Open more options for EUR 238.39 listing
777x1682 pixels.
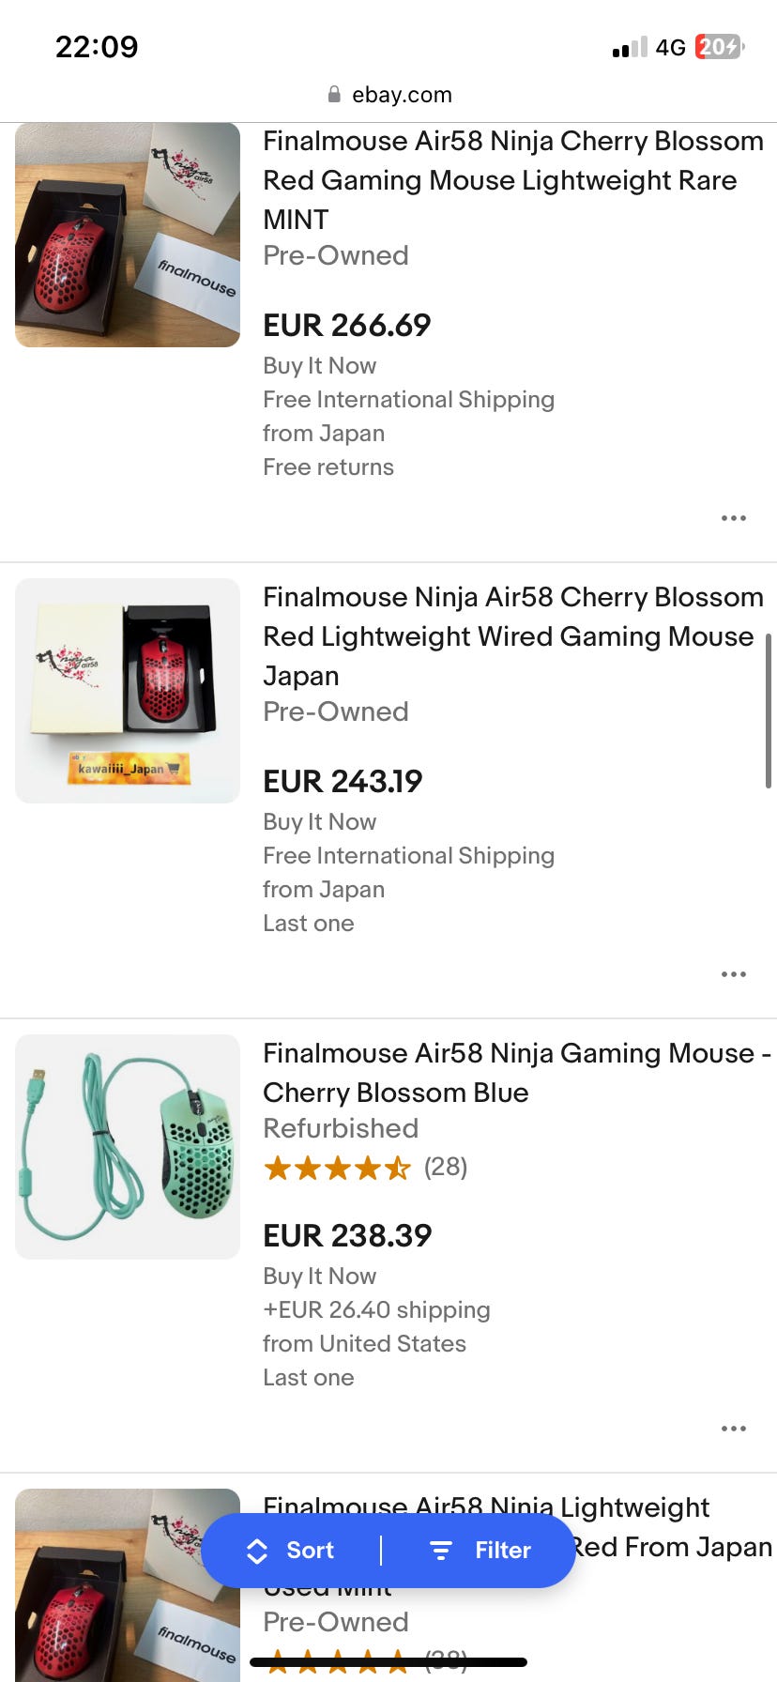pos(733,1429)
